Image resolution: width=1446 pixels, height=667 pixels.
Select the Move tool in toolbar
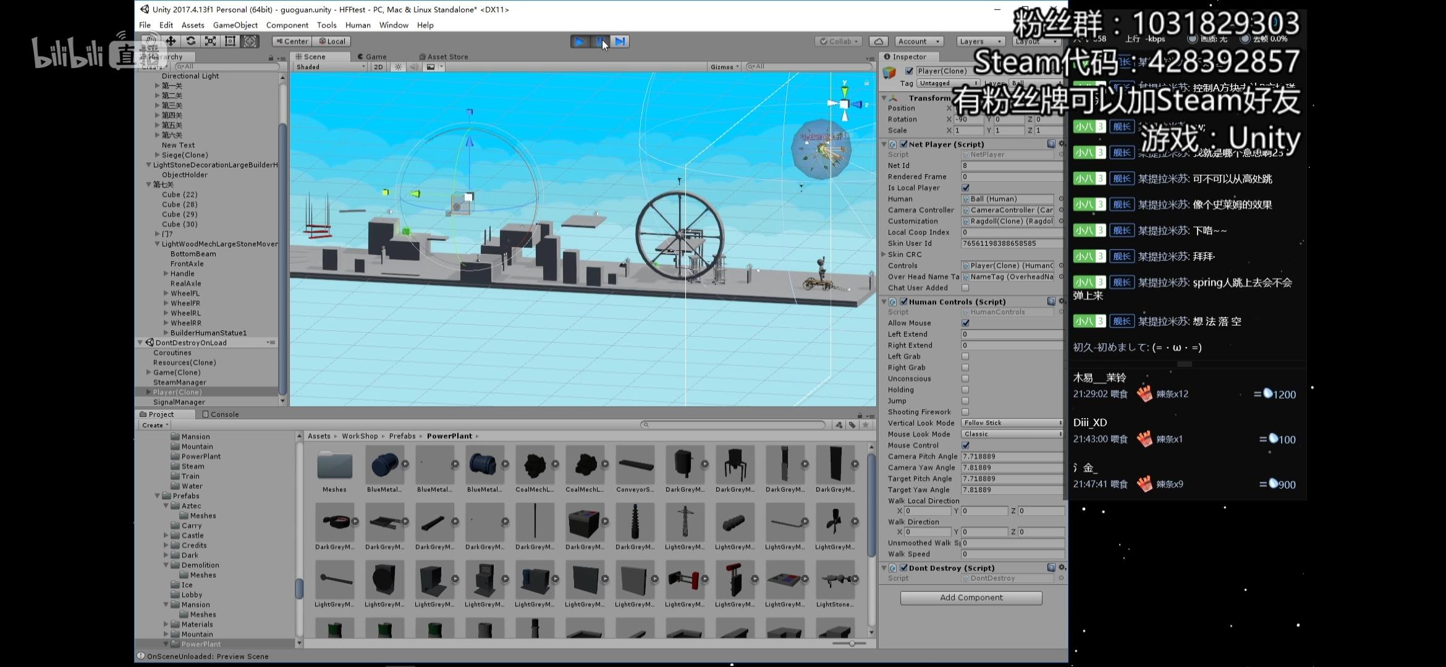(x=171, y=41)
